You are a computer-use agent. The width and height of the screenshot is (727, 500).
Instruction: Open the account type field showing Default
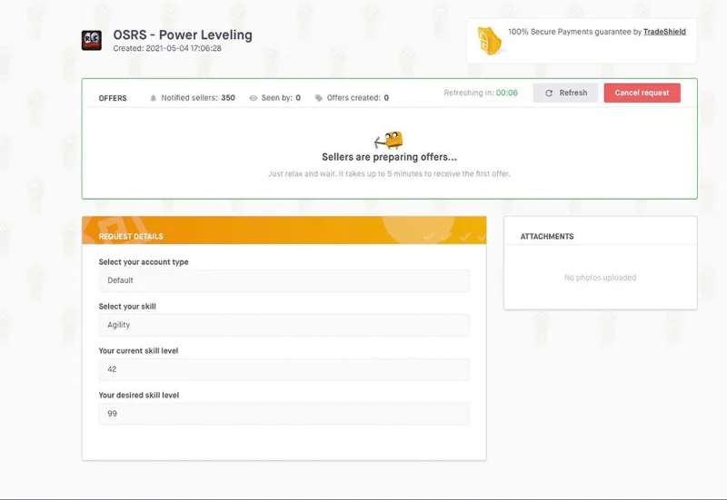tap(284, 280)
